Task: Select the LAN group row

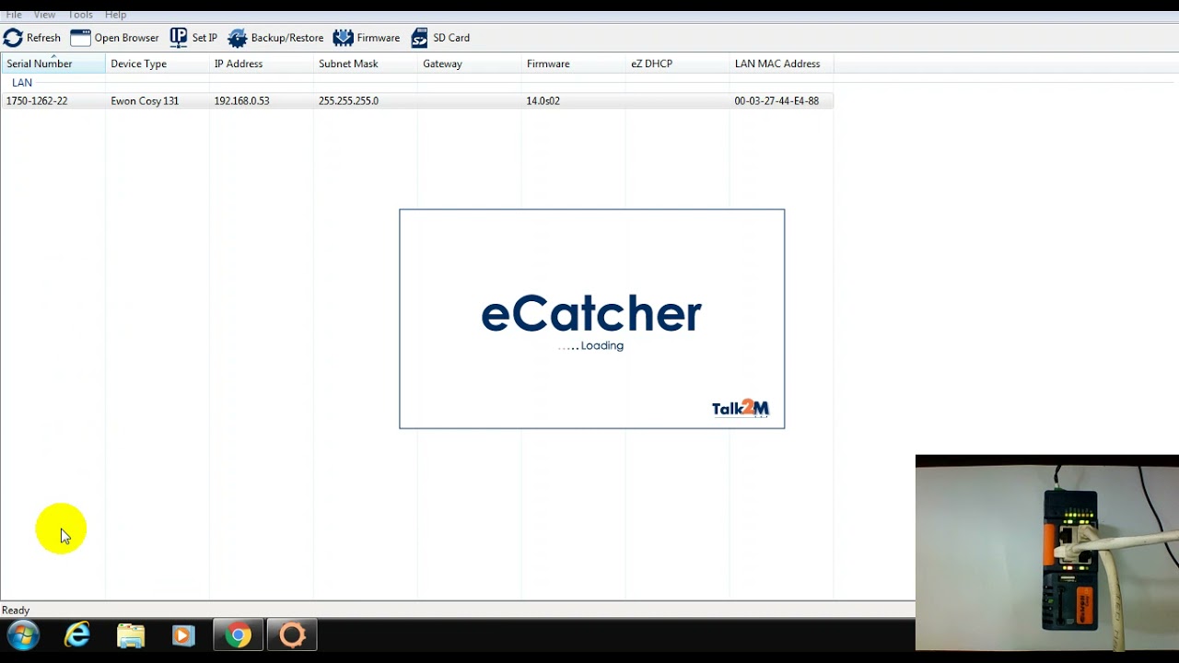Action: tap(22, 83)
